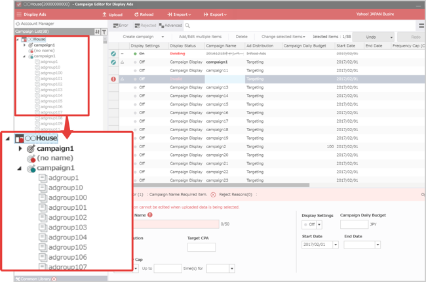Click the magnifier search icon

187,26
